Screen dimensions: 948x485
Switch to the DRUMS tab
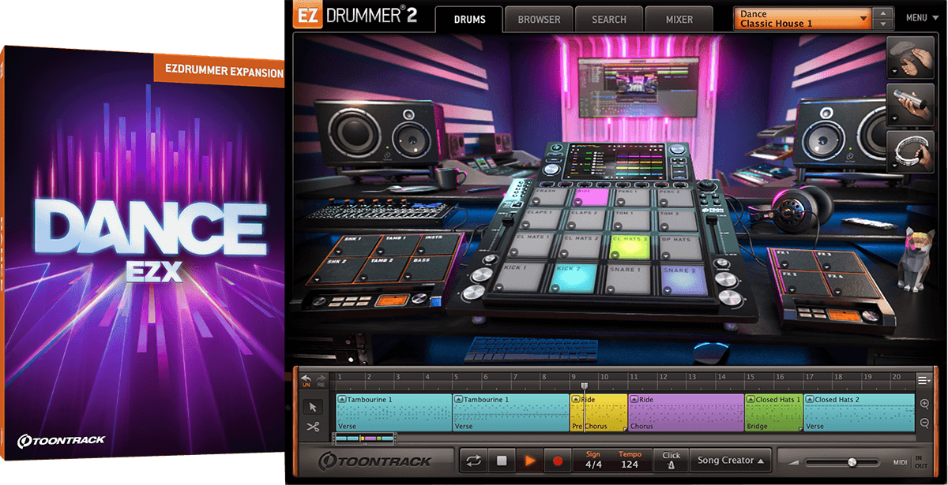pyautogui.click(x=470, y=19)
